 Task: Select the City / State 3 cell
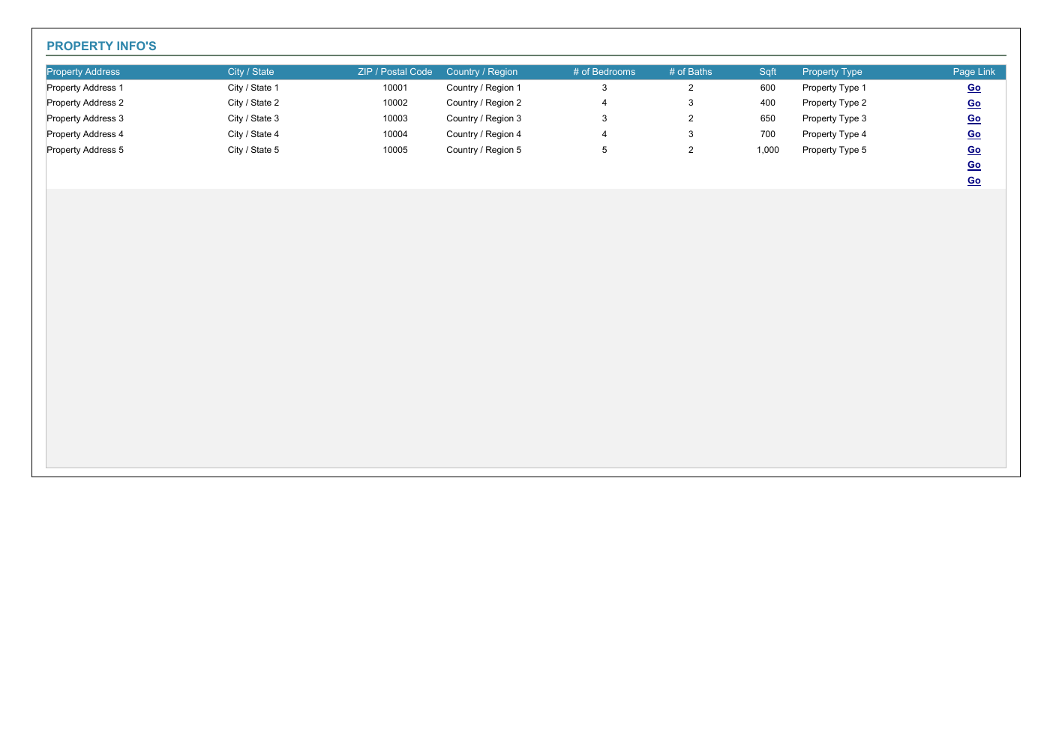[x=253, y=118]
